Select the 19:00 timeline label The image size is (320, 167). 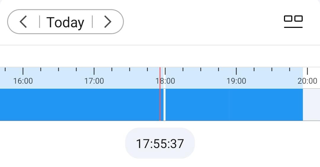(x=236, y=81)
